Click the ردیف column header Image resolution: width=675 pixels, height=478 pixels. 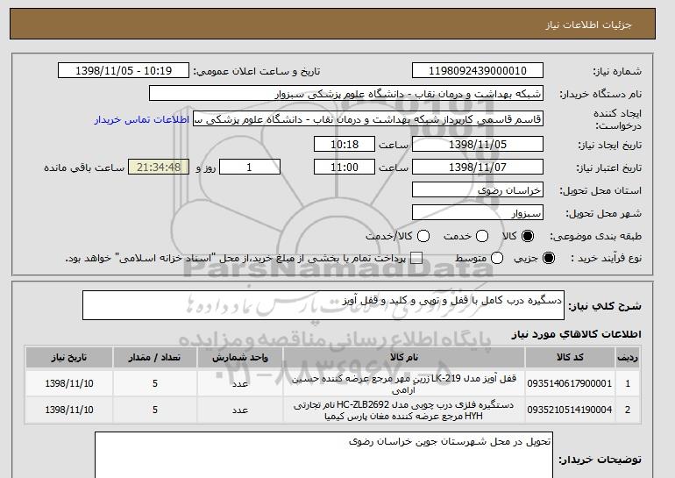pyautogui.click(x=627, y=358)
